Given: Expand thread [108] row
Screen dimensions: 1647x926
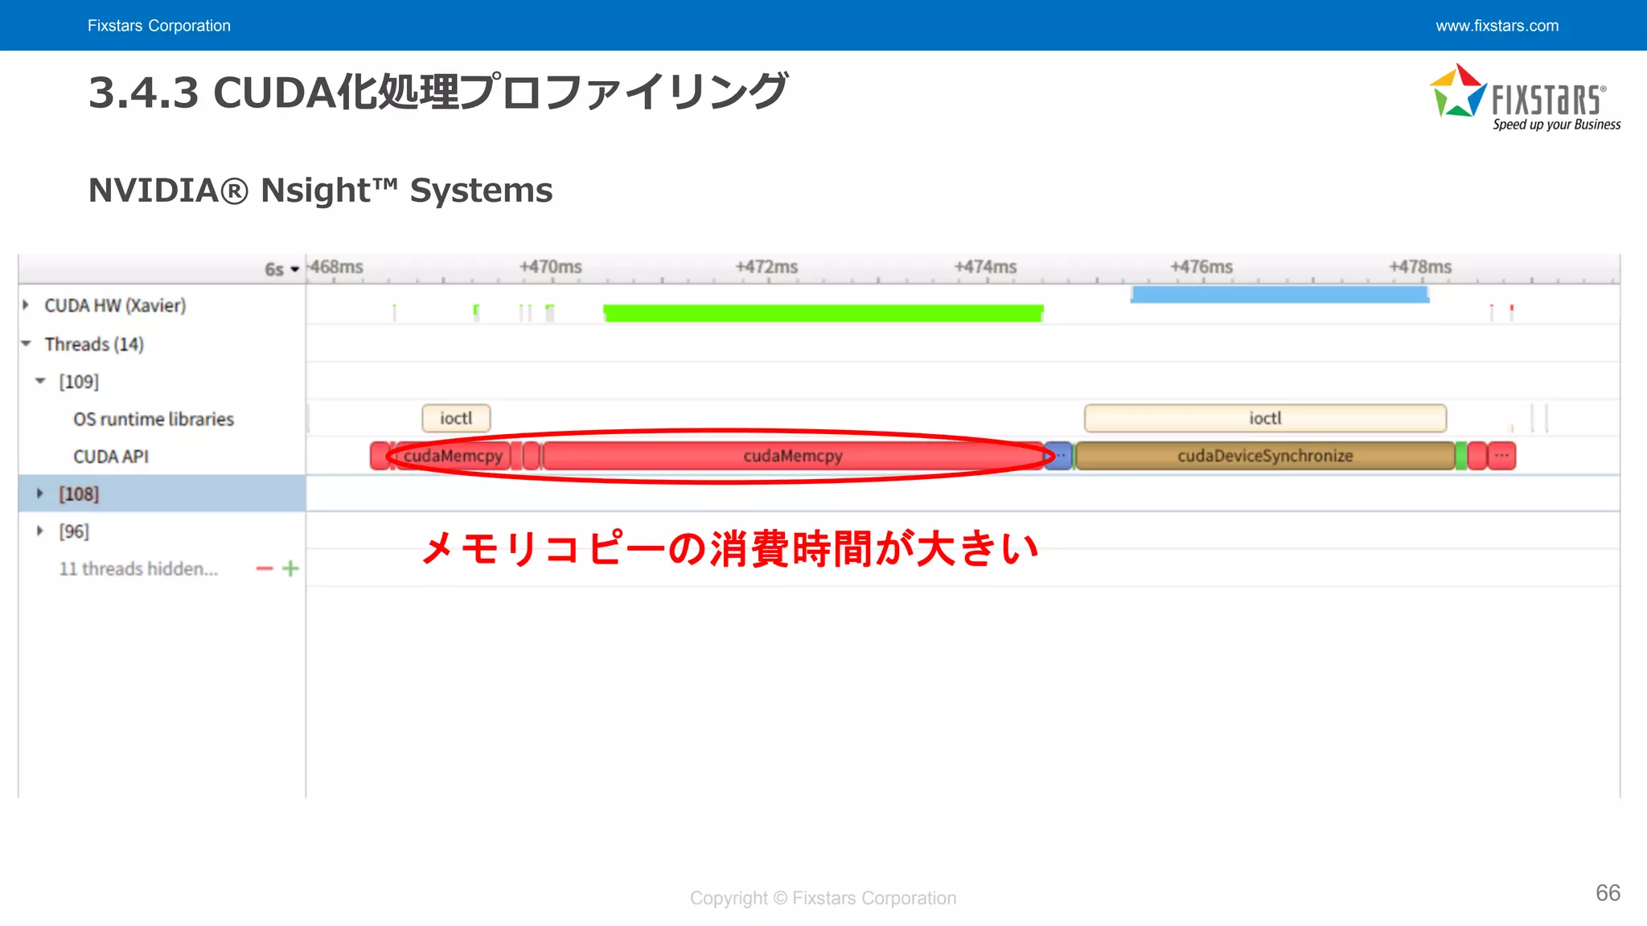Looking at the screenshot, I should [x=39, y=494].
